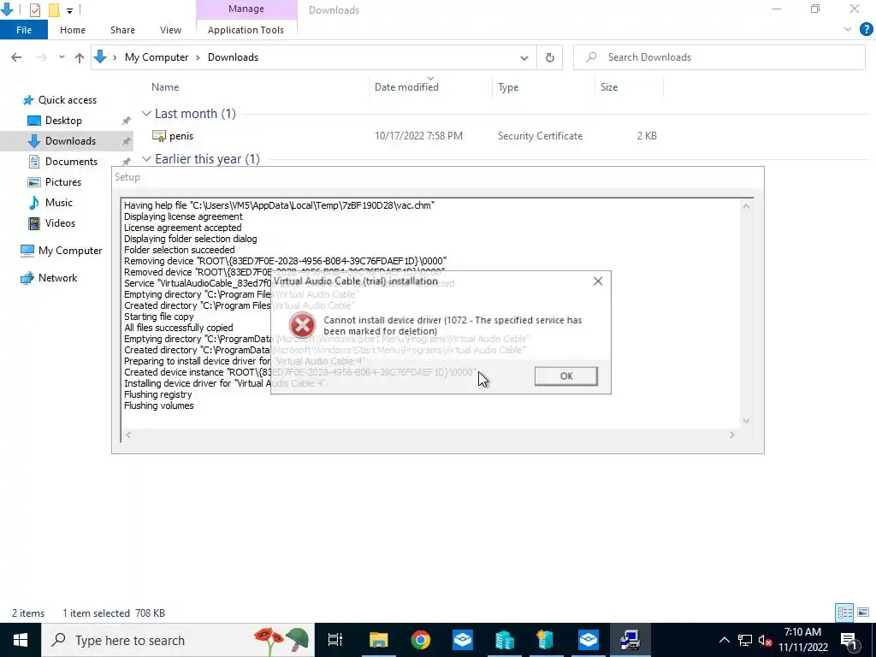The image size is (876, 657).
Task: Click Downloads in the address breadcrumb
Action: [x=233, y=57]
